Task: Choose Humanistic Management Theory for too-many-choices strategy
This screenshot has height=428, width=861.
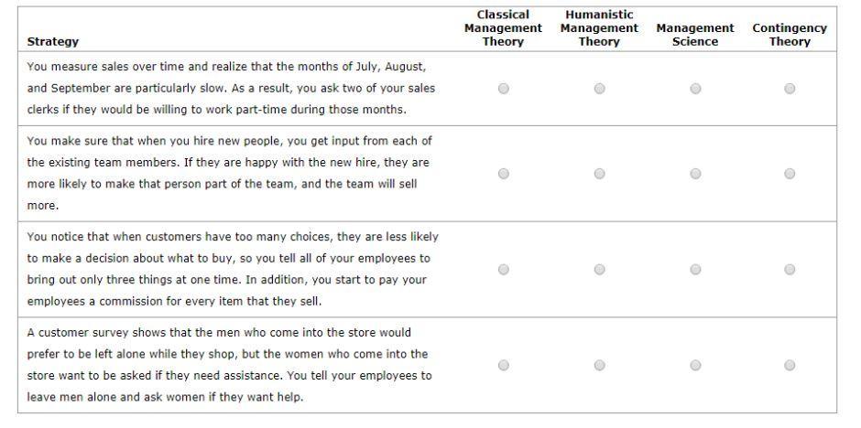Action: click(x=599, y=270)
